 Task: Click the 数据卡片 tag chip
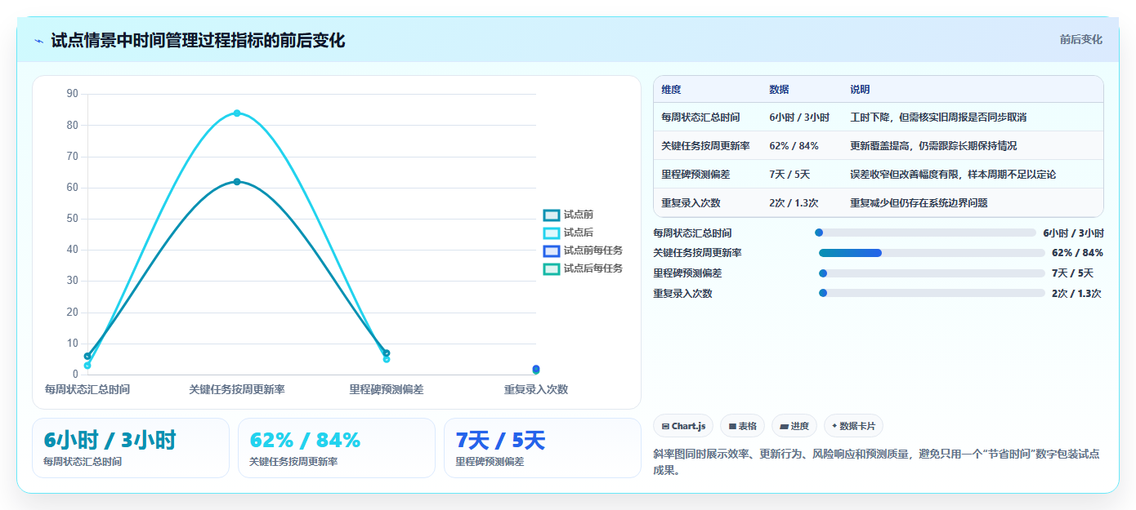click(853, 426)
